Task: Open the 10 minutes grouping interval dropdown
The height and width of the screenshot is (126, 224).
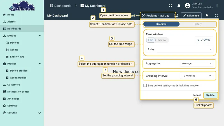Action: coord(197,76)
